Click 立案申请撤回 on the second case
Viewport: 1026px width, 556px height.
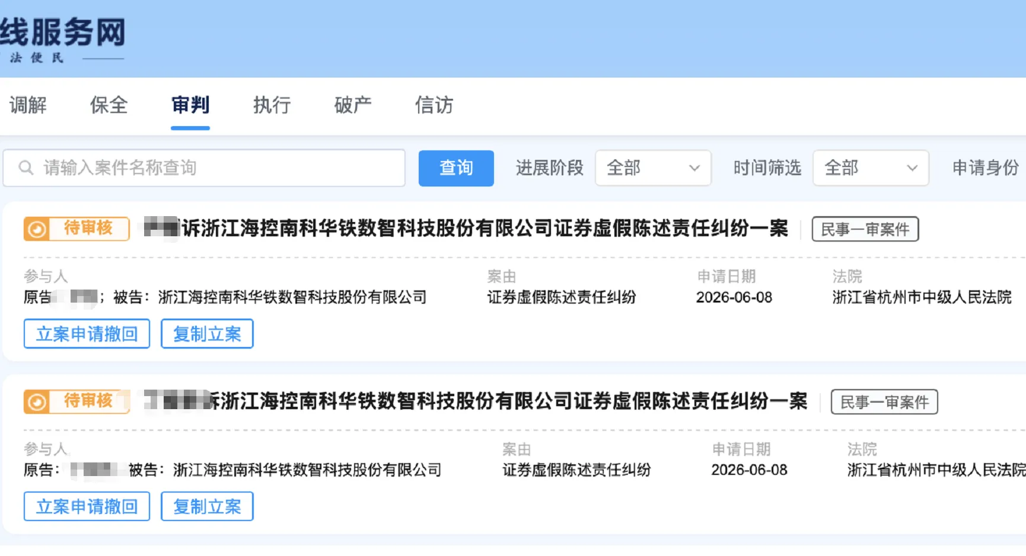tap(87, 507)
